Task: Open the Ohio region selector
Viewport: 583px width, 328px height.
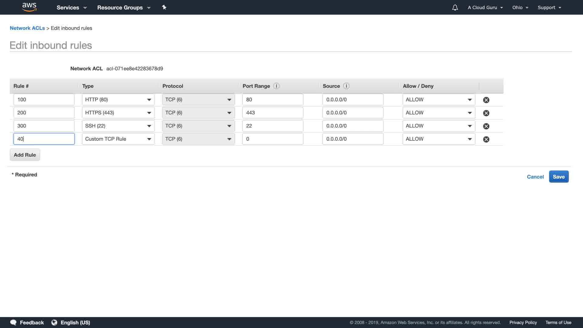Action: [520, 8]
